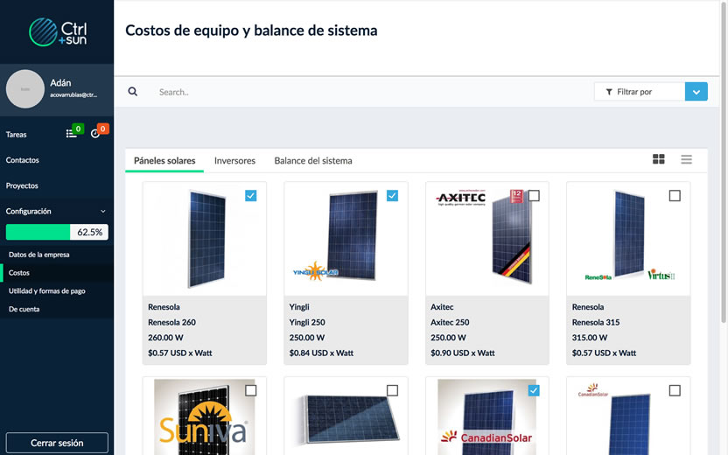This screenshot has width=728, height=455.
Task: Check the unbranded flat panel checkbox
Action: tap(392, 390)
